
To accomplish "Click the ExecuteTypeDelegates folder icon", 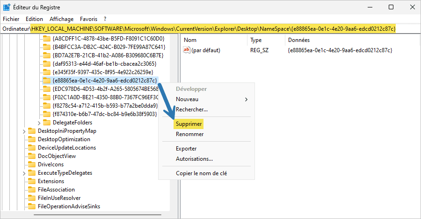I will tap(32, 173).
